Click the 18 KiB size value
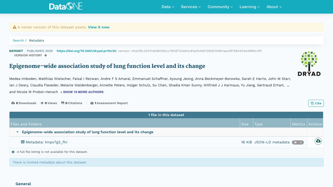This screenshot has height=187, width=333. [x=247, y=142]
